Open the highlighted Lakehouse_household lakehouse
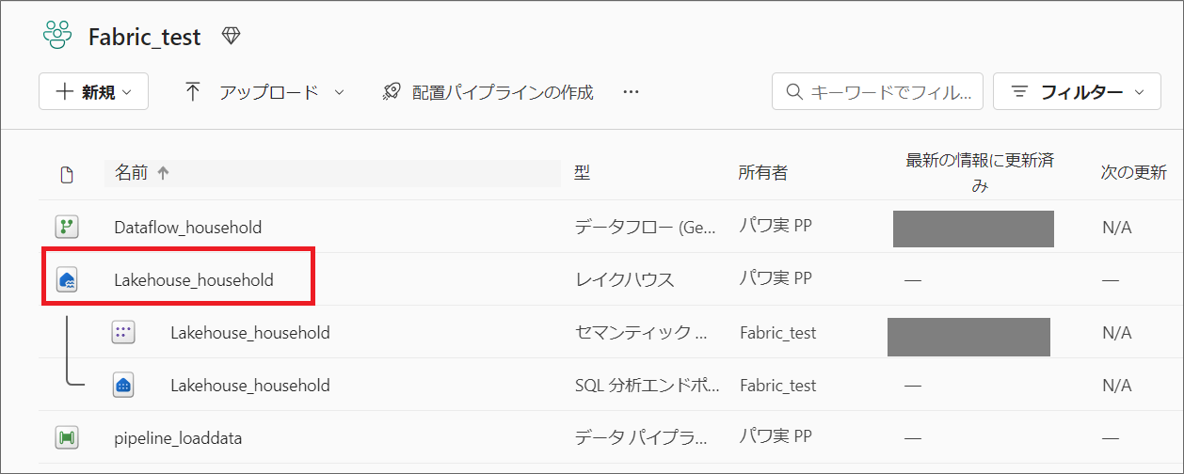This screenshot has height=474, width=1184. 193,279
